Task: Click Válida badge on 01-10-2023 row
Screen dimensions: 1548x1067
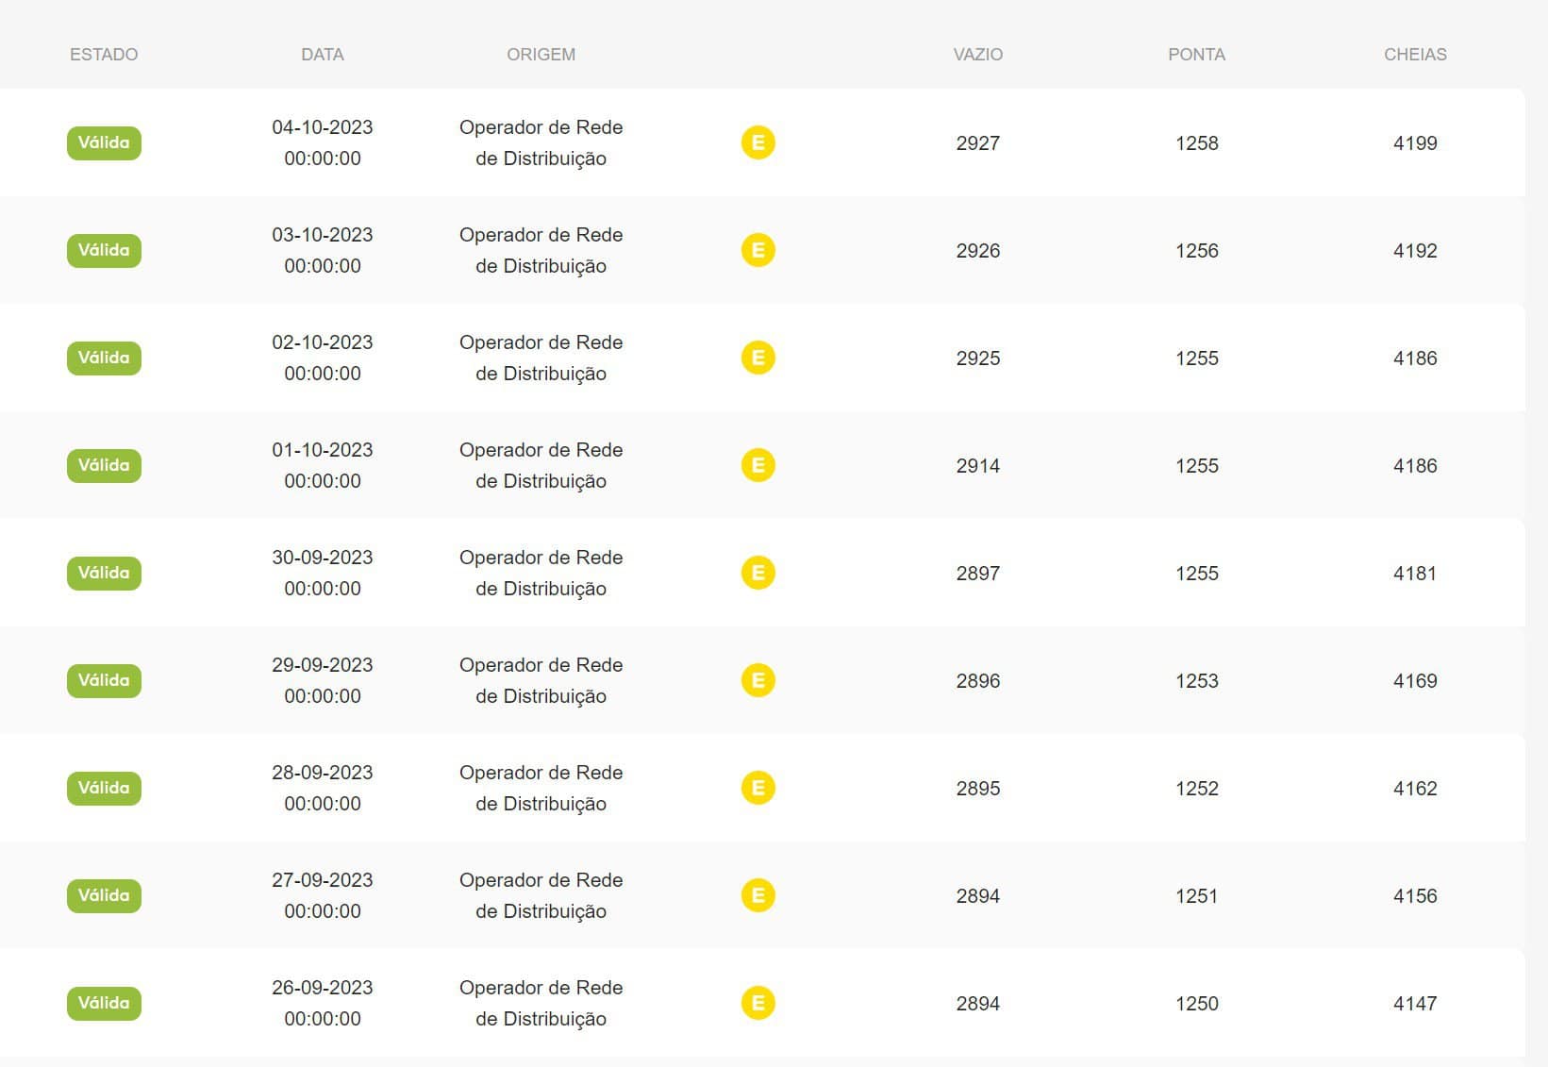Action: [x=104, y=465]
